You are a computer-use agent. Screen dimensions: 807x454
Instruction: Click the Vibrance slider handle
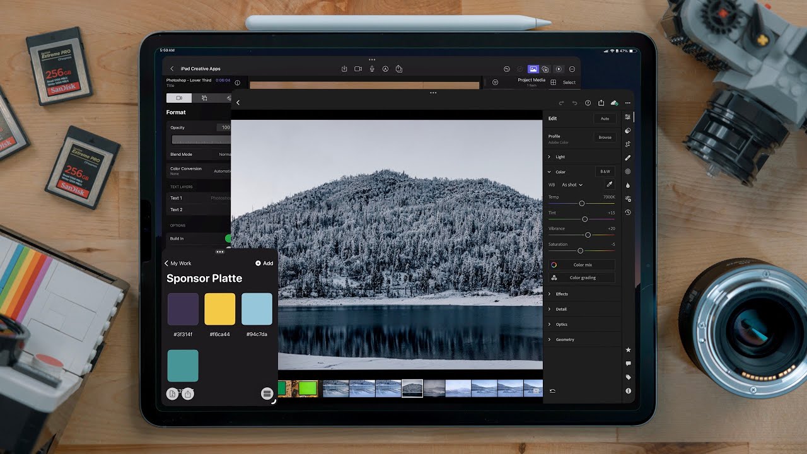(x=588, y=235)
